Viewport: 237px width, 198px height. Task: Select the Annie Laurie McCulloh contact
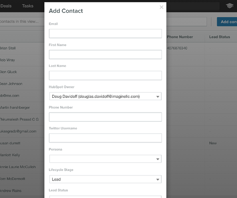18,167
